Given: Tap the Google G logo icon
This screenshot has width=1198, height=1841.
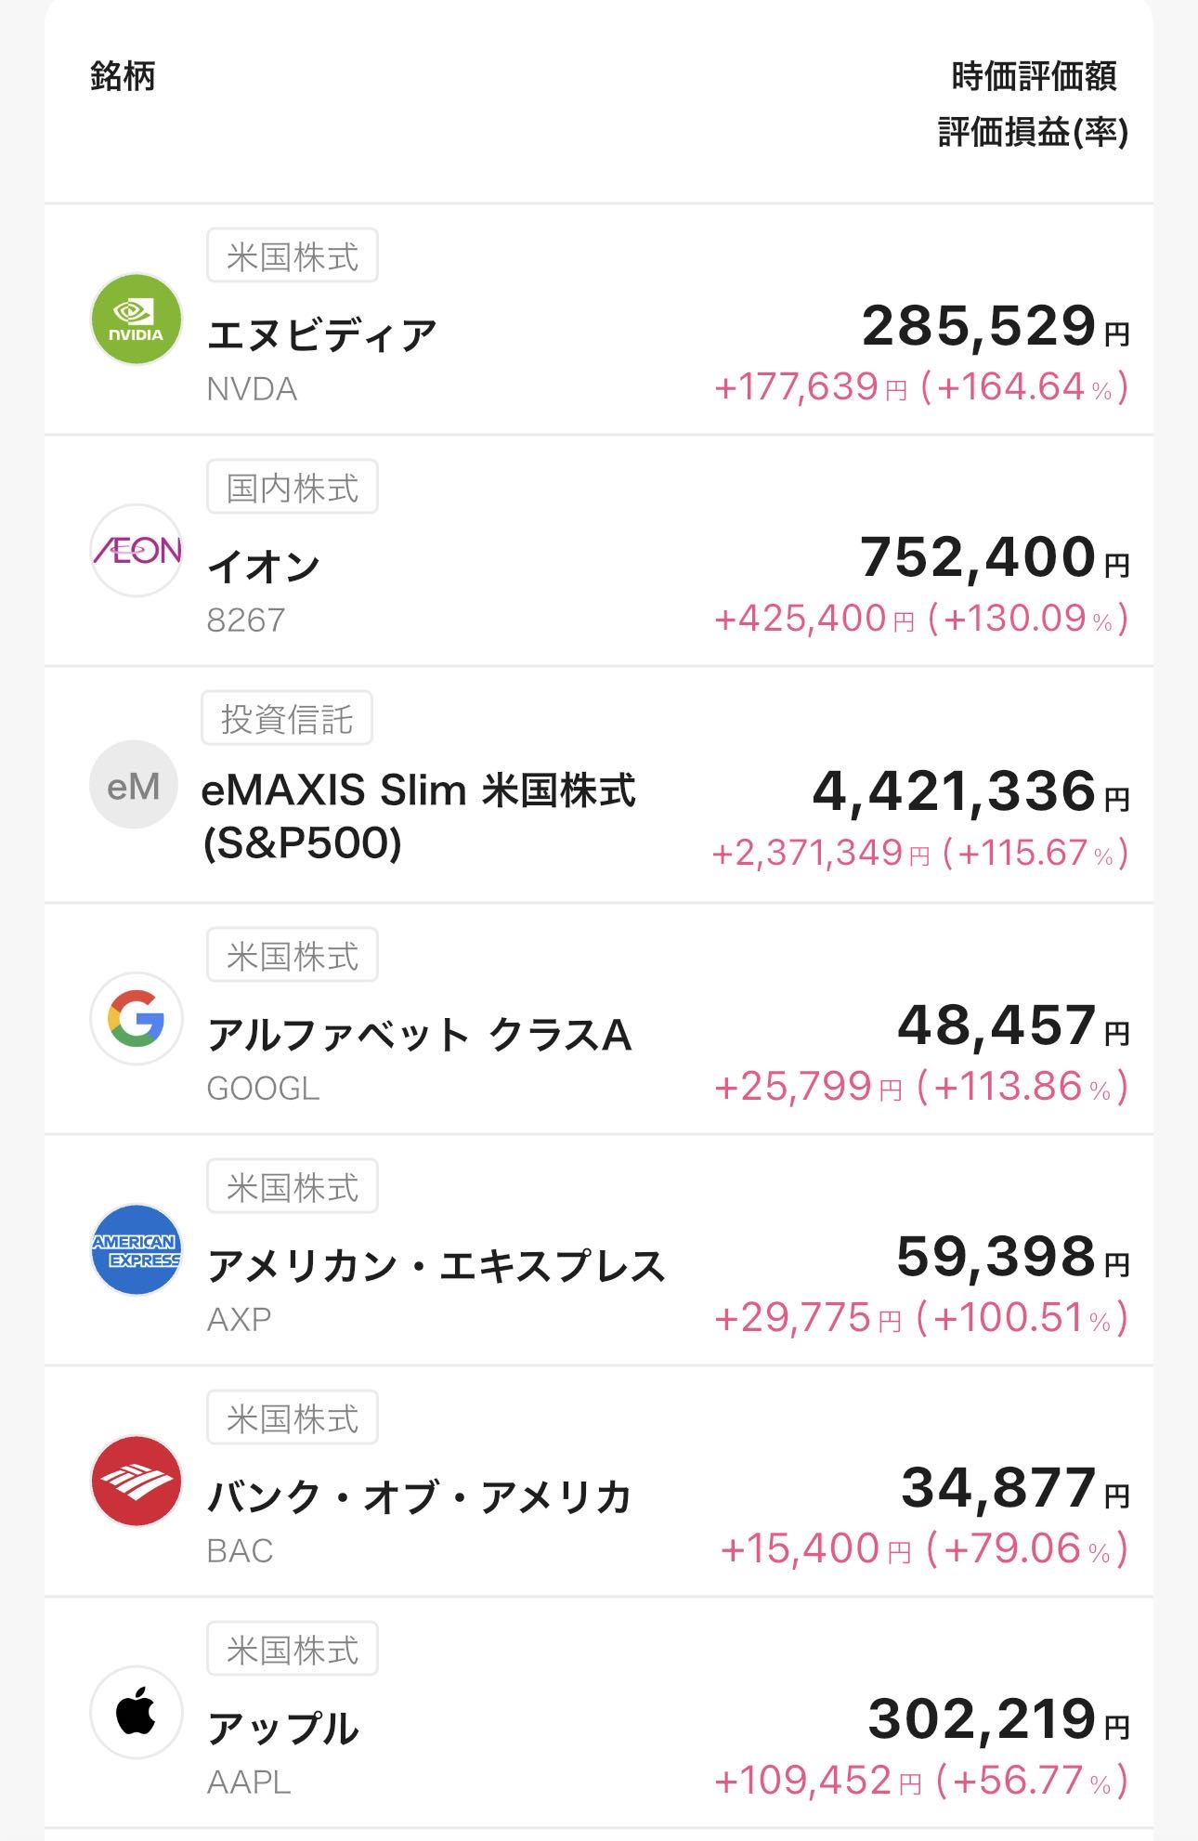Looking at the screenshot, I should point(136,1018).
